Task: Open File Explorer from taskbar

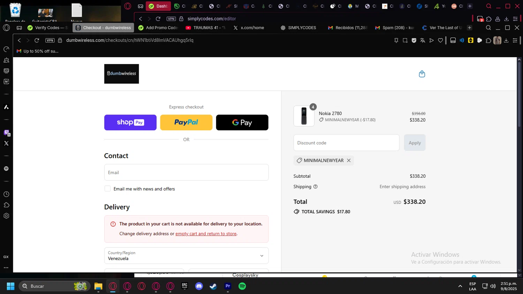Action: click(x=98, y=286)
